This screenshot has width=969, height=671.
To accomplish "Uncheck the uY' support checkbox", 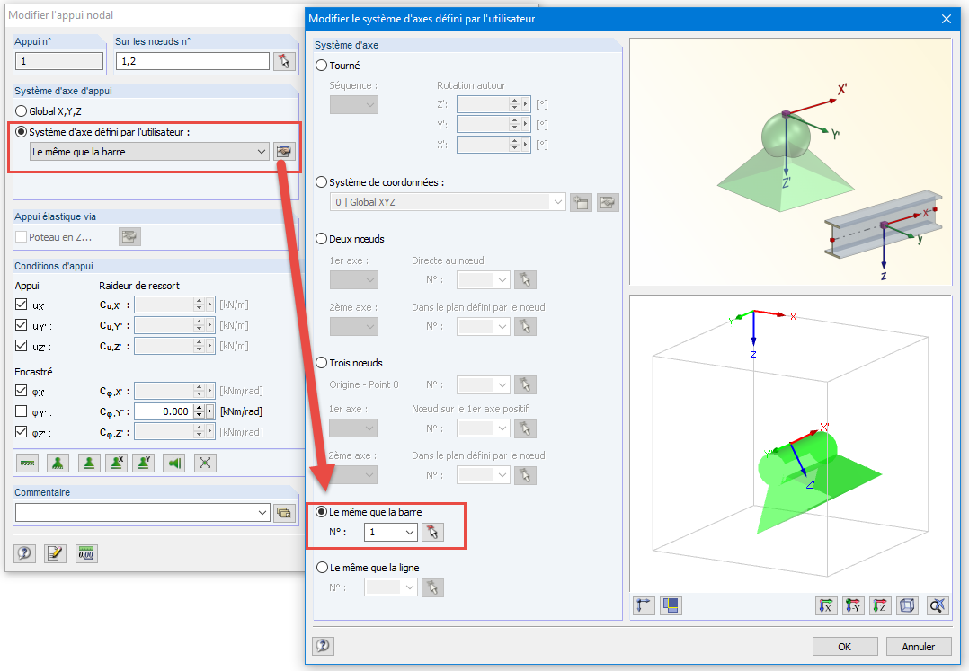I will (21, 324).
